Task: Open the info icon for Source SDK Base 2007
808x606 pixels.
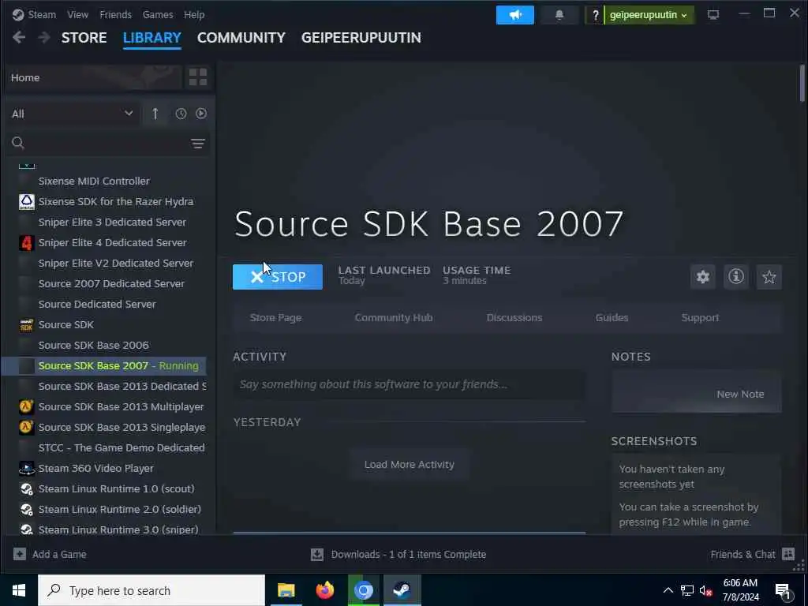Action: (x=736, y=277)
